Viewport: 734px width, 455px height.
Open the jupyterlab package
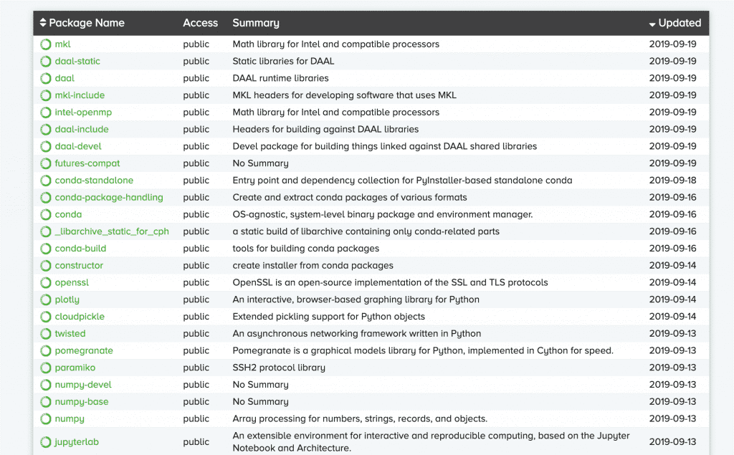(77, 442)
